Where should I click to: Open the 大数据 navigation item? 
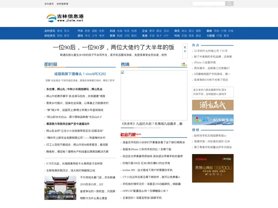pyautogui.click(x=211, y=35)
